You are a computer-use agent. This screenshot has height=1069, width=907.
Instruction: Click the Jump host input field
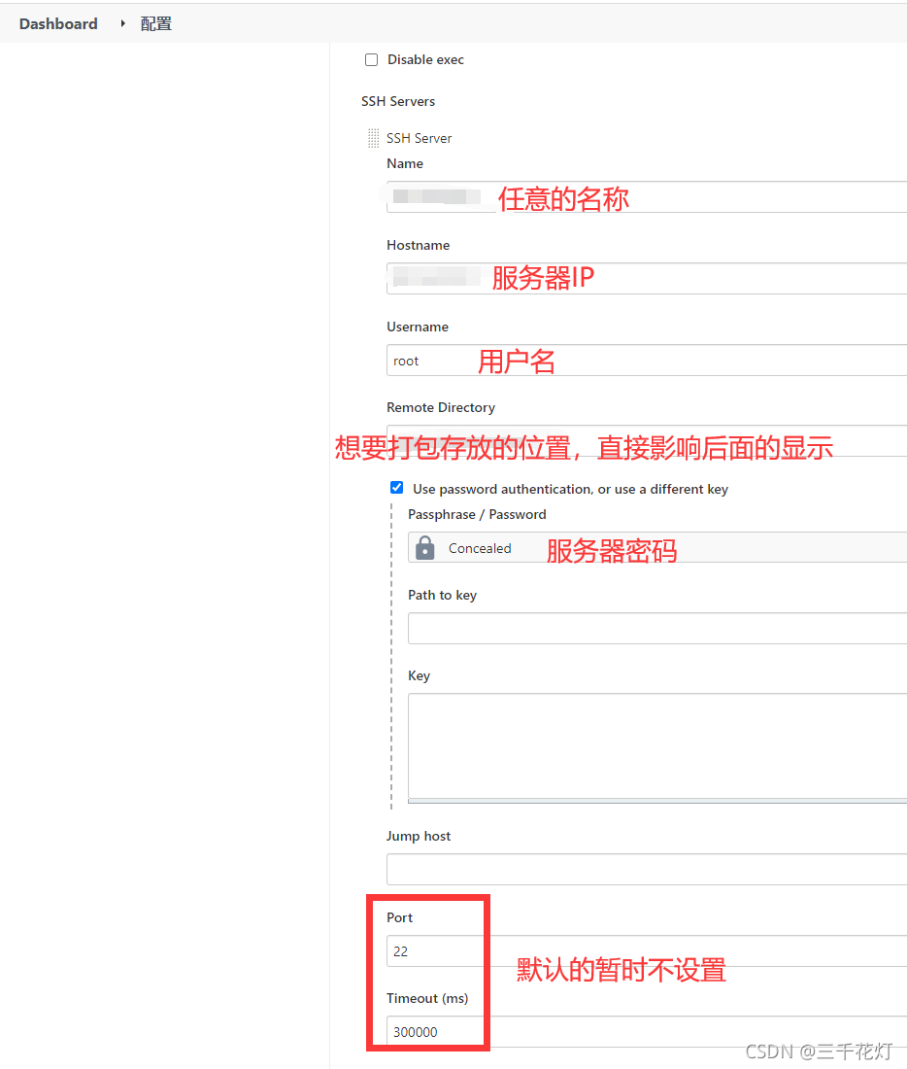646,869
